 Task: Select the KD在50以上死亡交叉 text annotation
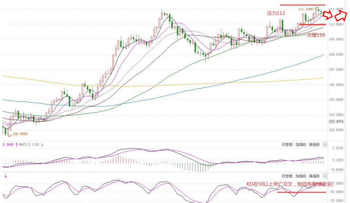[x=290, y=184]
